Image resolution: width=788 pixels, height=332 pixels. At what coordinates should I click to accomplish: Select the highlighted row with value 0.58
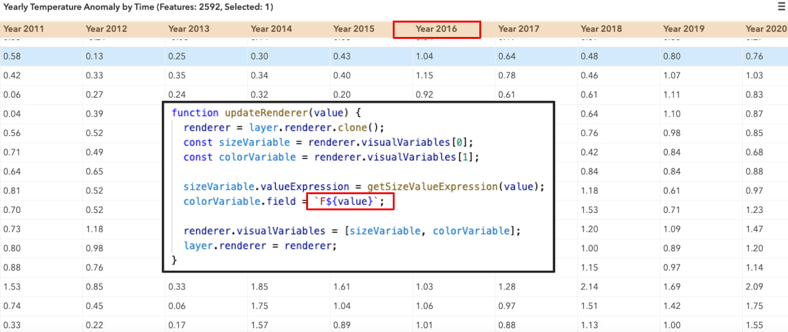[x=394, y=56]
